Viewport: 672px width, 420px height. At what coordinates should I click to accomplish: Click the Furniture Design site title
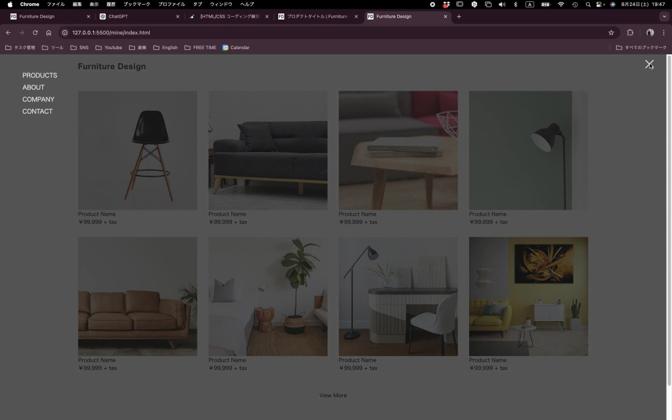coord(112,67)
